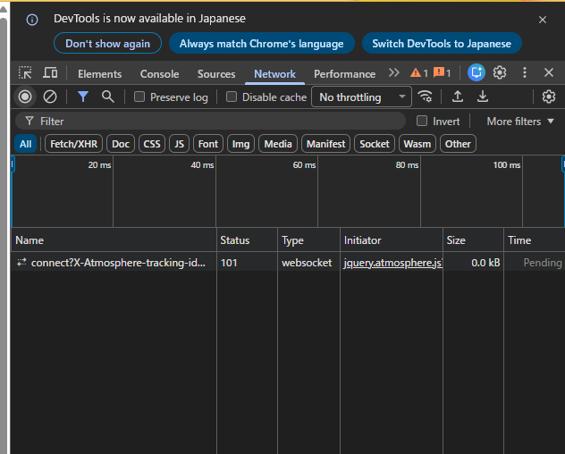The height and width of the screenshot is (454, 565).
Task: Open the No throttling dropdown
Action: coord(360,97)
